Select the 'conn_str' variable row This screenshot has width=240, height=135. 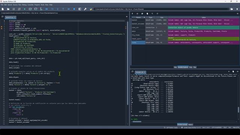pos(185,27)
